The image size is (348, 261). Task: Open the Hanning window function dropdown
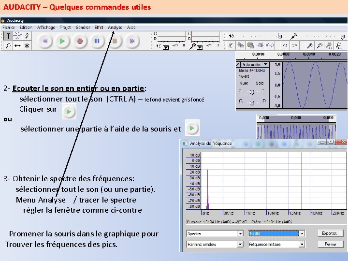(215, 245)
